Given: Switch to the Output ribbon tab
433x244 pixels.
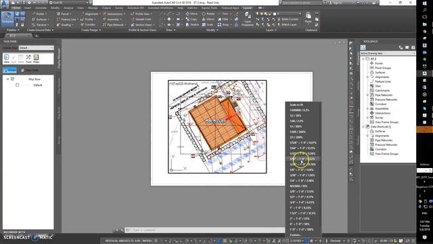Looking at the screenshot, I should [x=106, y=7].
